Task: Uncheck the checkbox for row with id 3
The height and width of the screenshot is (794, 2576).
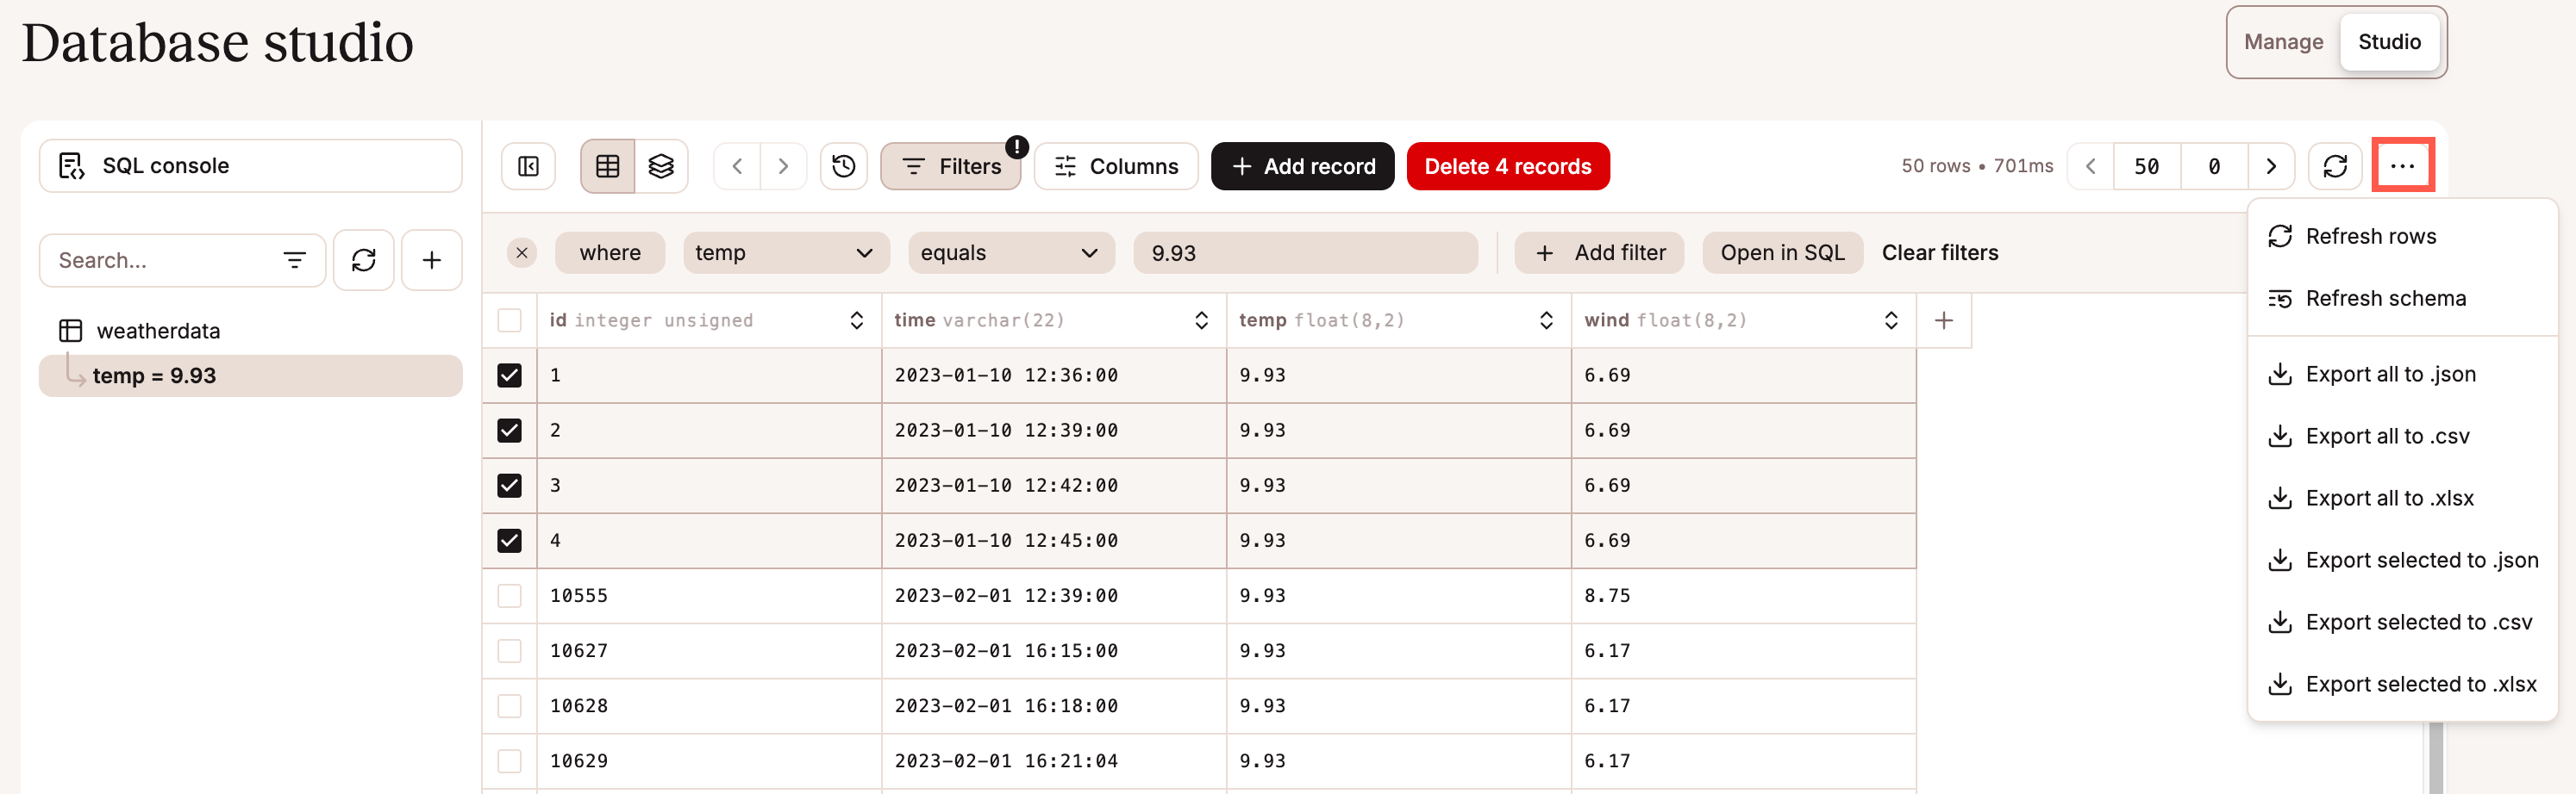Action: tap(510, 486)
